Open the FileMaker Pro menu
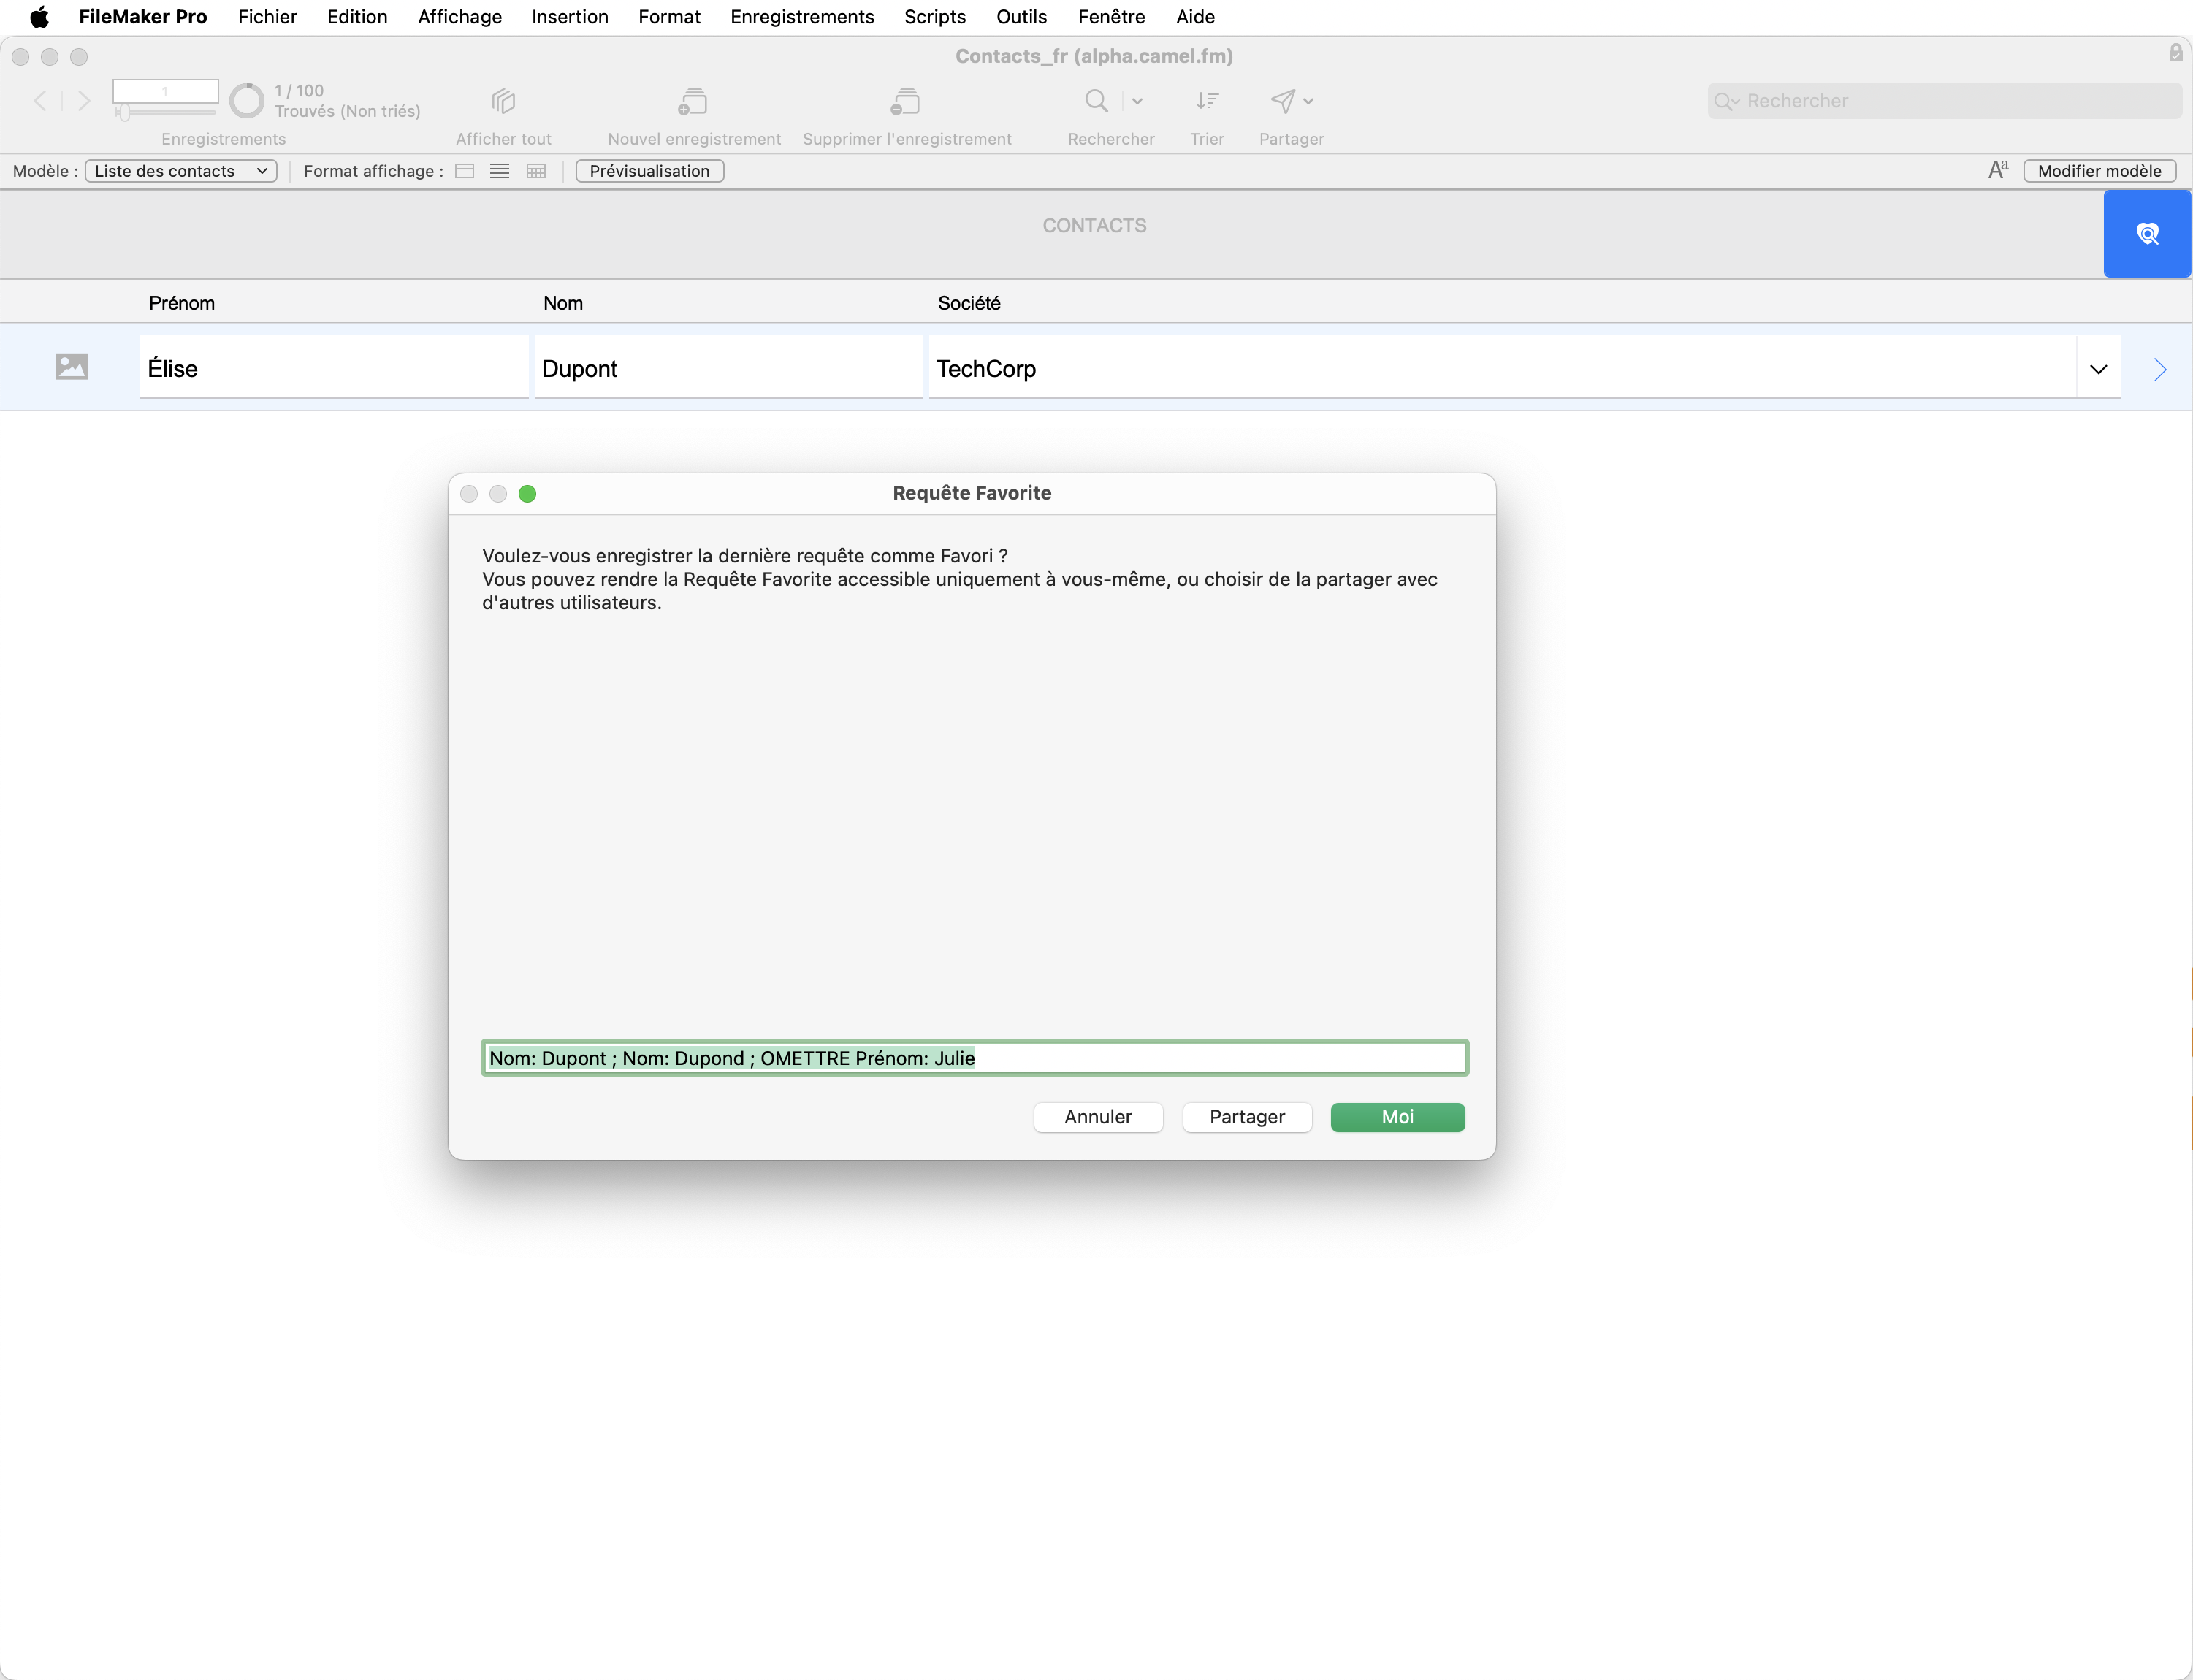Screen dimensions: 2193x1680 tap(143, 17)
